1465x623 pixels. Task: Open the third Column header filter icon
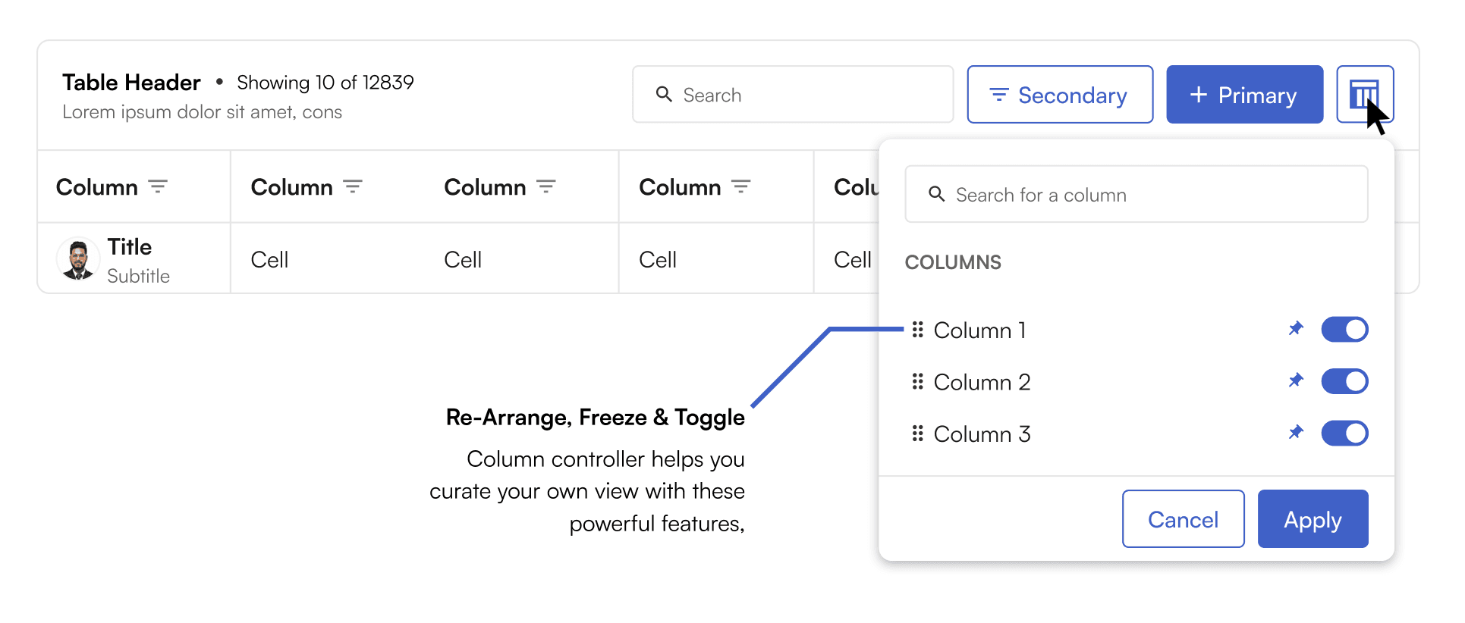(x=546, y=186)
